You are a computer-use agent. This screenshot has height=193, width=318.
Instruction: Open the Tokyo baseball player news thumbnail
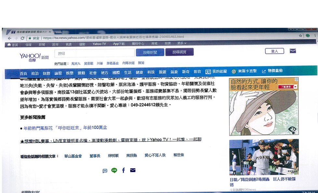tap(264, 157)
